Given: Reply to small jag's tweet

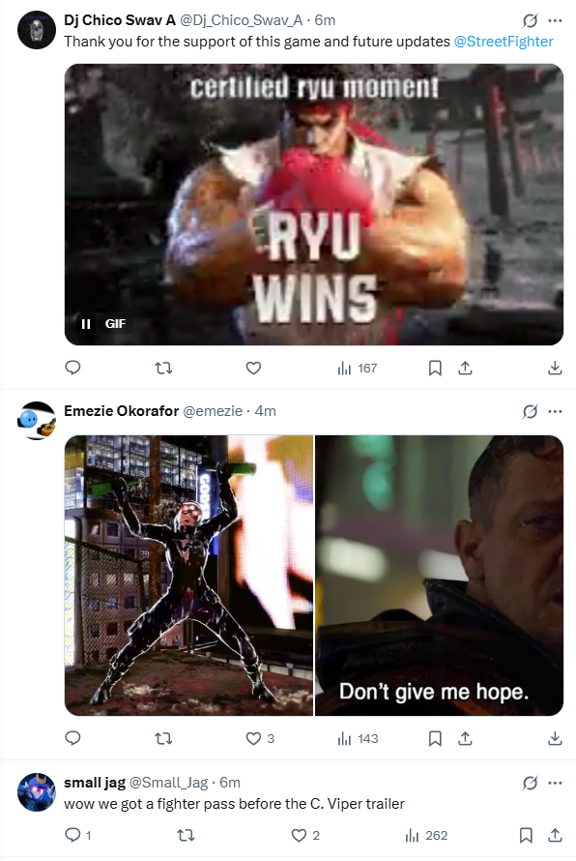Looking at the screenshot, I should pyautogui.click(x=78, y=835).
